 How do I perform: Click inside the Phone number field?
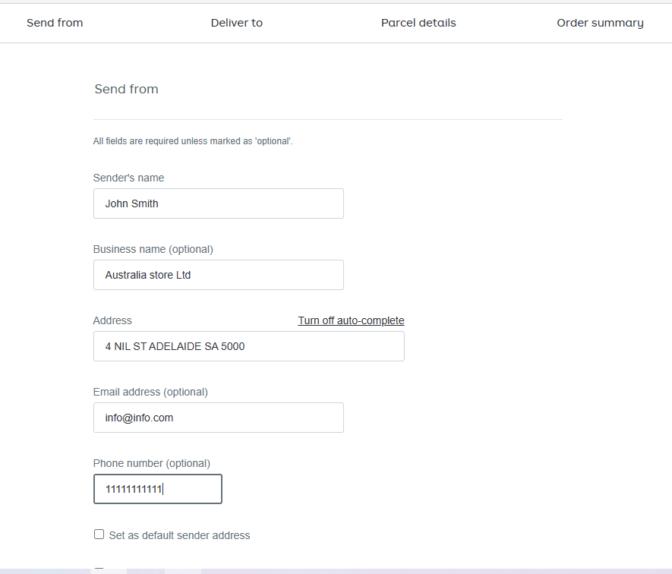[157, 489]
